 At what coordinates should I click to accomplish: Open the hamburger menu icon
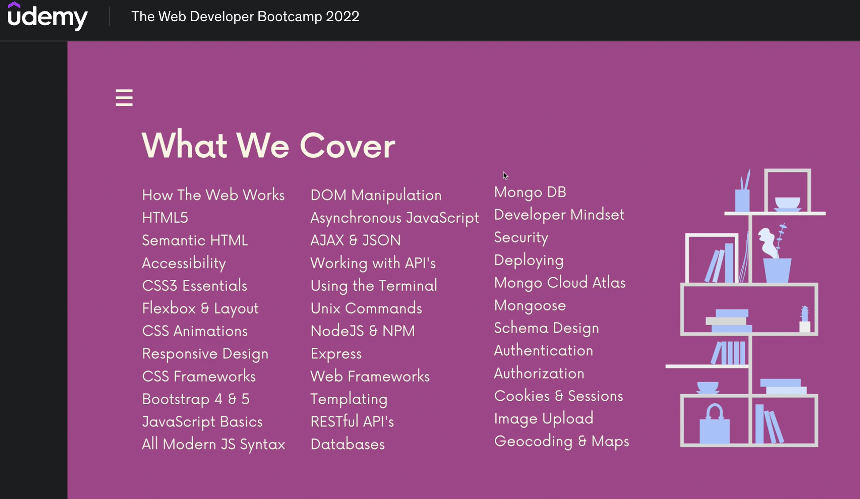coord(124,97)
